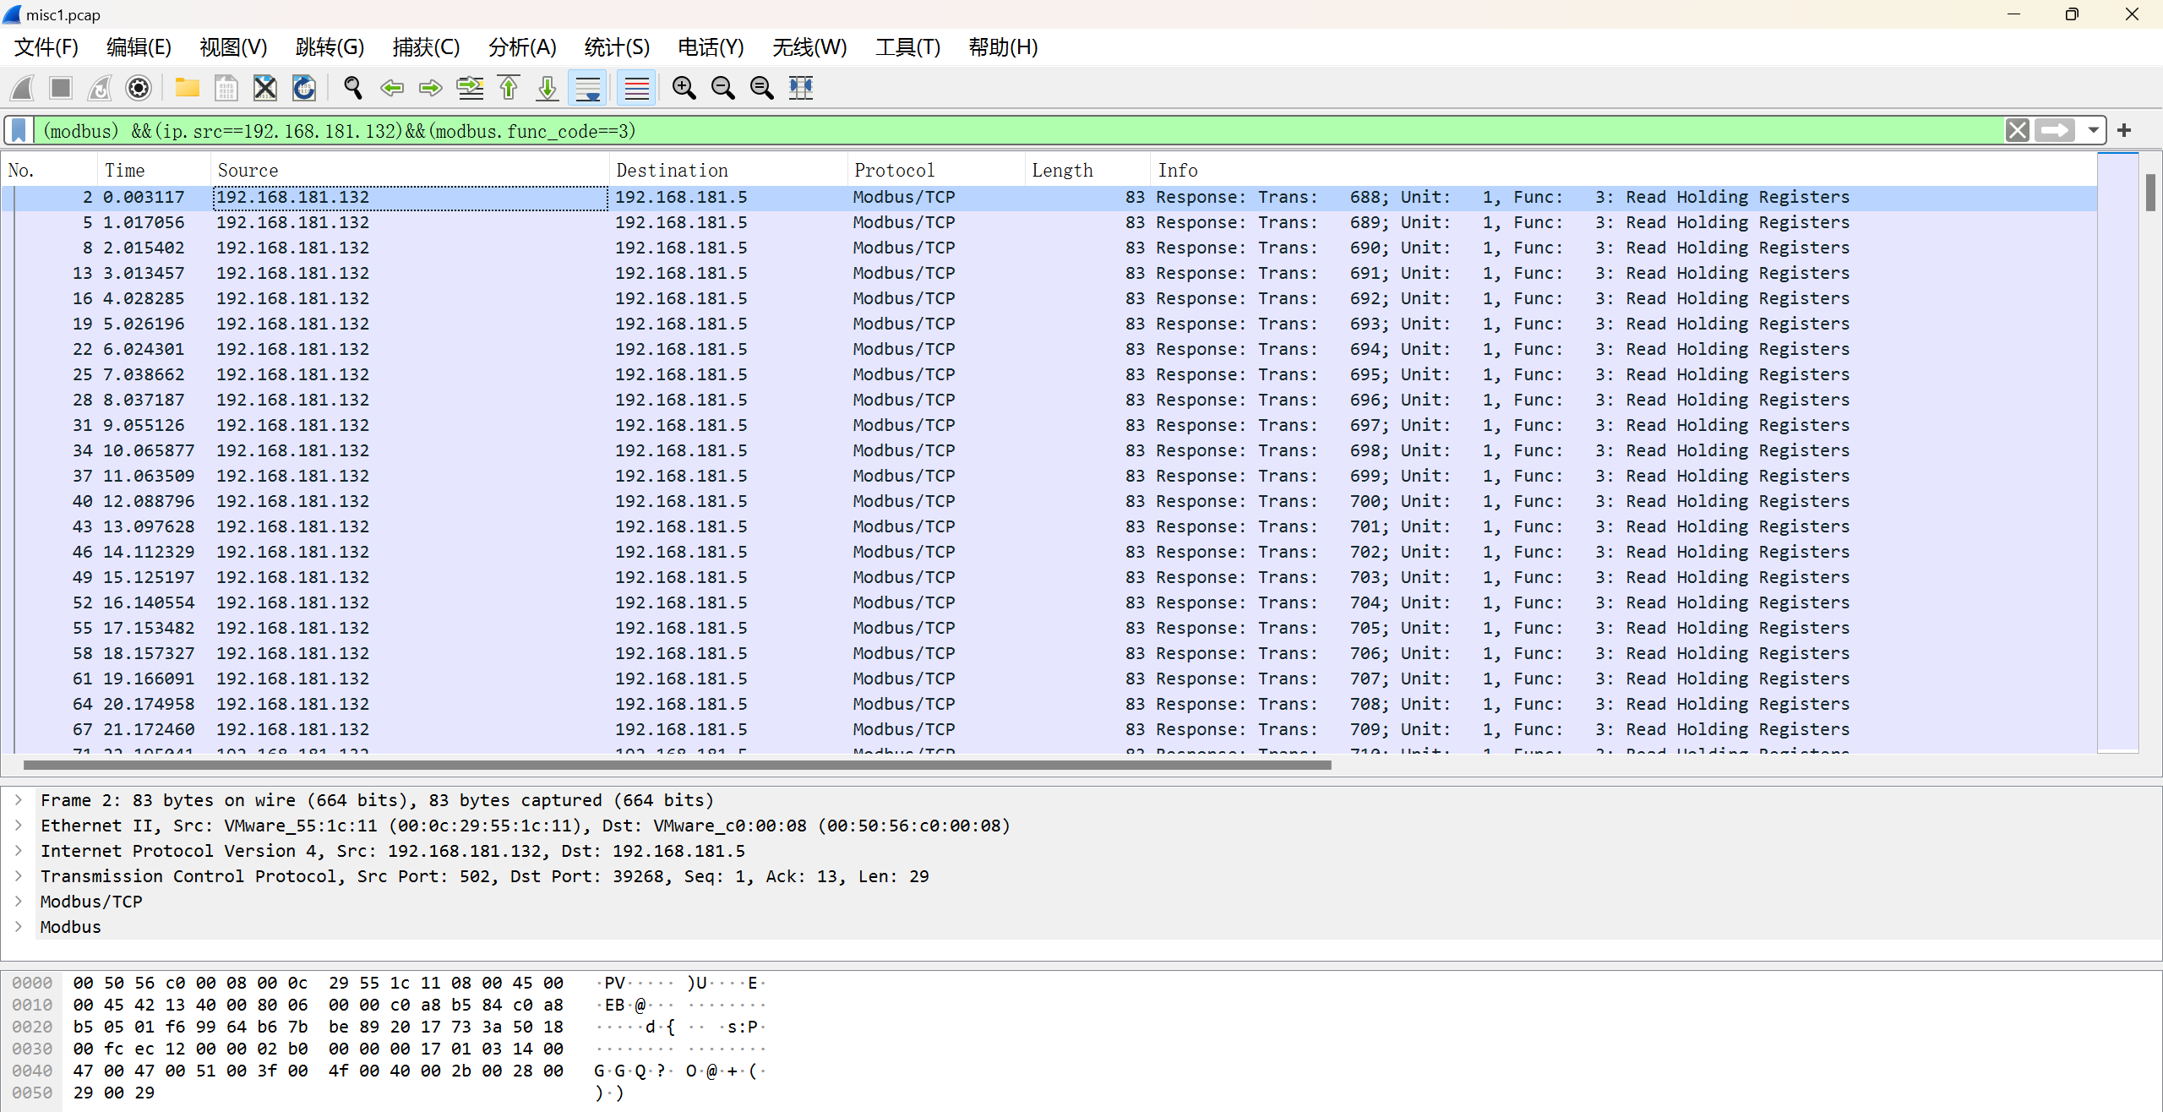Close the capture file with X icon
The image size is (2163, 1112).
click(265, 88)
